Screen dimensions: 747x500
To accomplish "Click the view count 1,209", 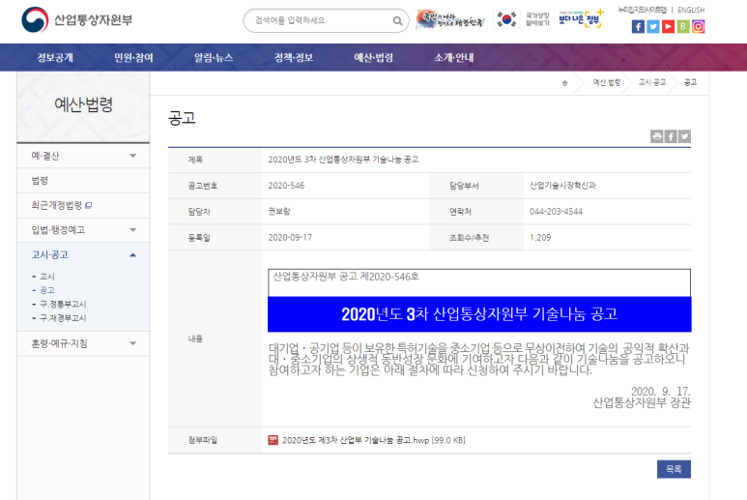I will (540, 237).
